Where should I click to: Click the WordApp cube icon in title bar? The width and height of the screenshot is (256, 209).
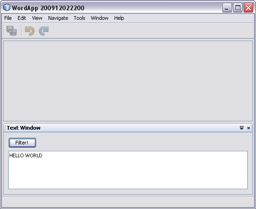[x=6, y=7]
